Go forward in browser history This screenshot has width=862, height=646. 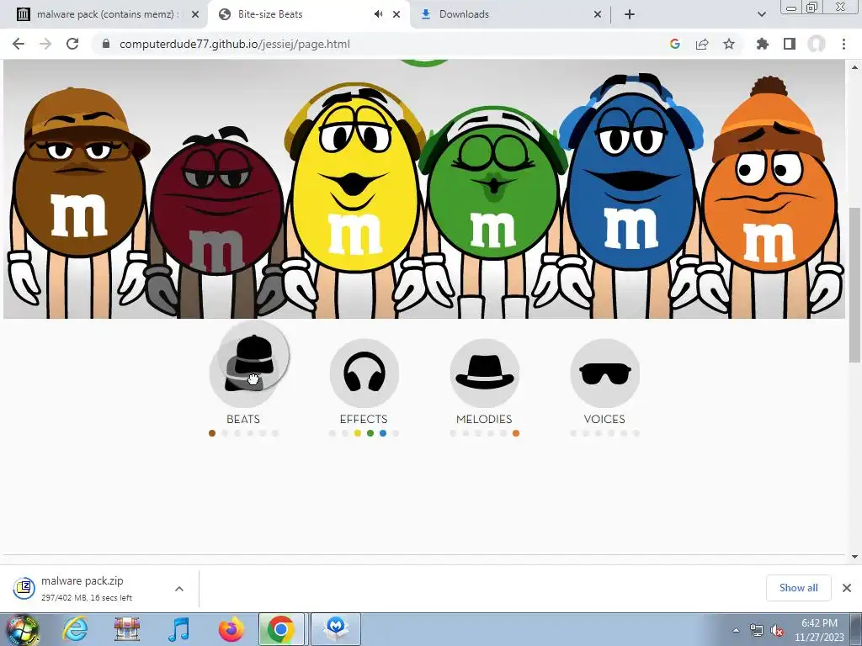click(x=45, y=44)
